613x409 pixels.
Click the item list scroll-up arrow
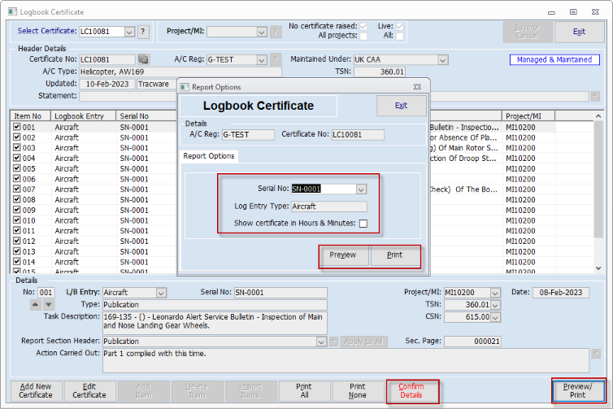click(x=598, y=116)
